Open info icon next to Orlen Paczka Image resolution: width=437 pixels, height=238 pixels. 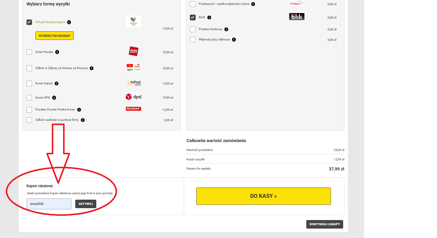57,52
